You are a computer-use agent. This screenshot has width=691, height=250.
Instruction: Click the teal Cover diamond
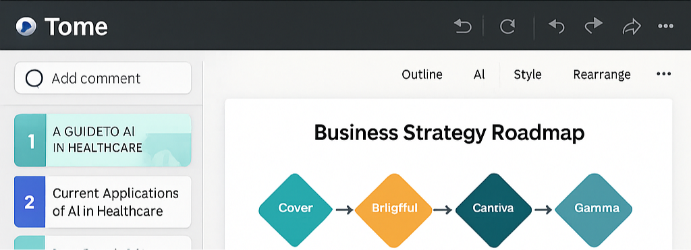pos(296,210)
